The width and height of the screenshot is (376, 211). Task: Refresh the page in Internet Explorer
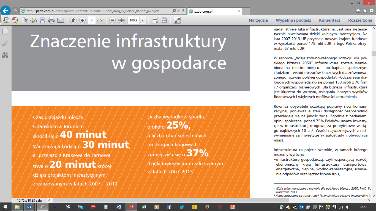point(183,11)
